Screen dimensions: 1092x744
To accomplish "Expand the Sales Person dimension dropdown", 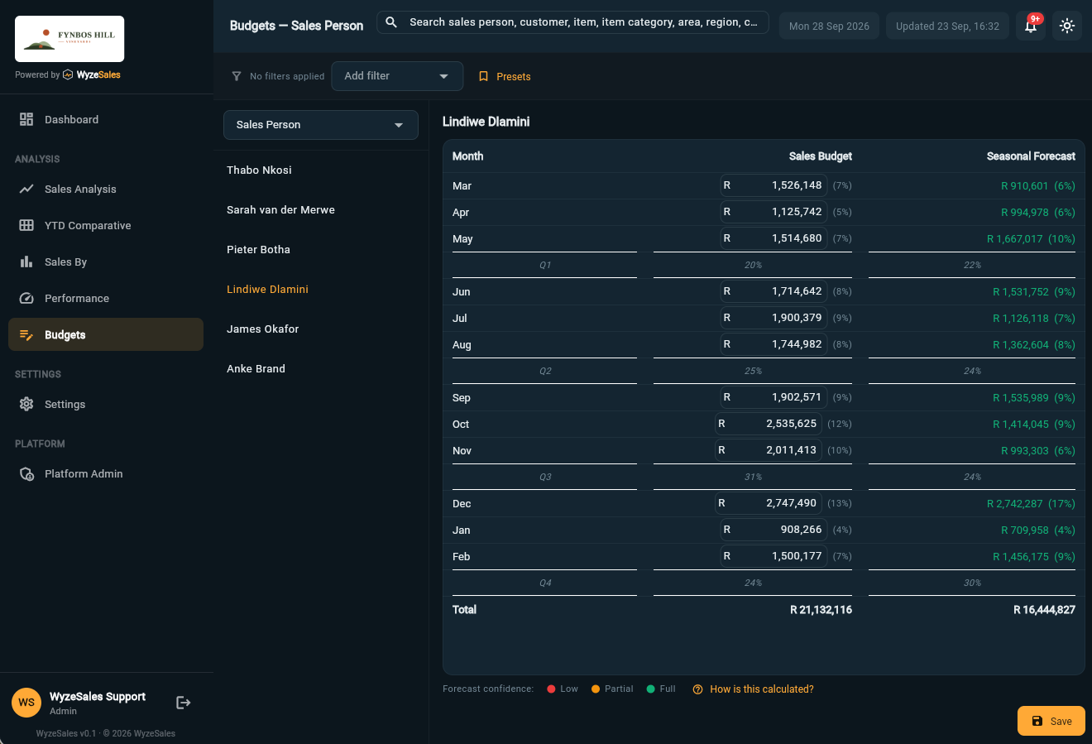I will coord(321,125).
